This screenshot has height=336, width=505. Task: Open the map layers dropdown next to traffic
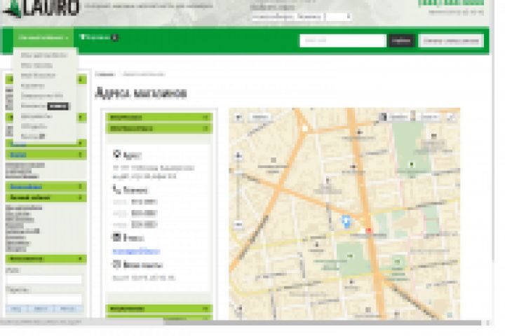point(430,117)
